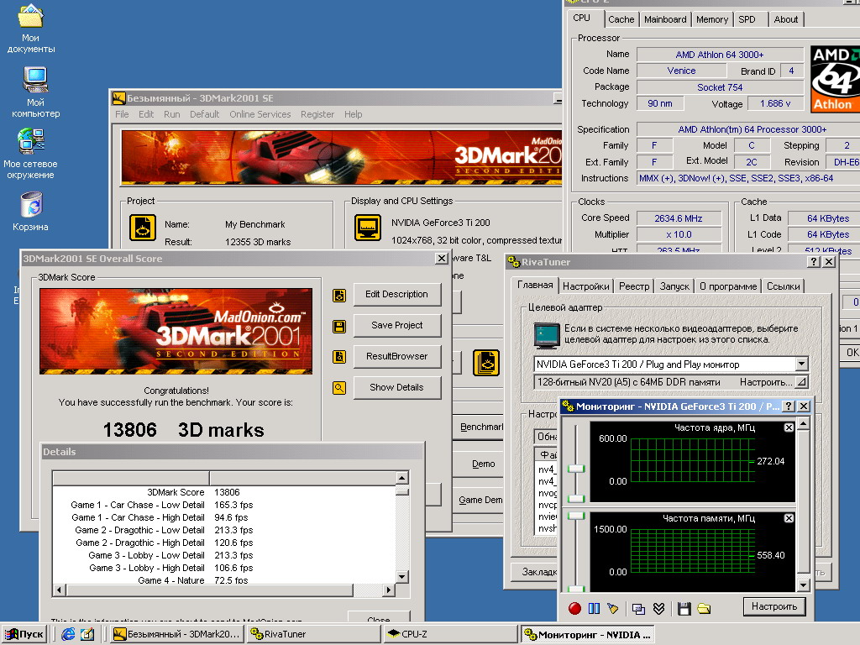Click help question mark in Monitoring window title
Viewport: 860px width, 645px height.
[788, 406]
